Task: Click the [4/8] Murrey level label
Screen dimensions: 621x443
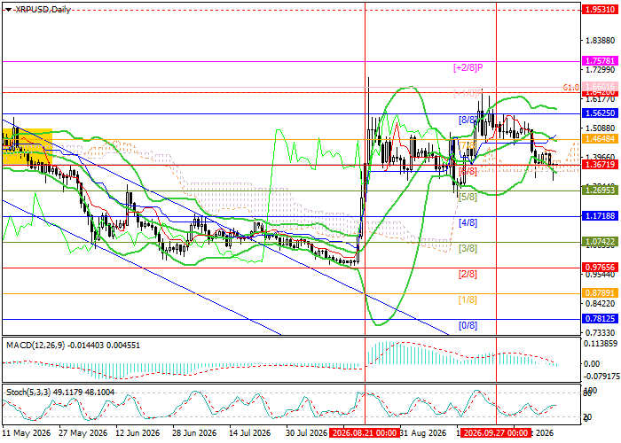Action: coord(468,222)
